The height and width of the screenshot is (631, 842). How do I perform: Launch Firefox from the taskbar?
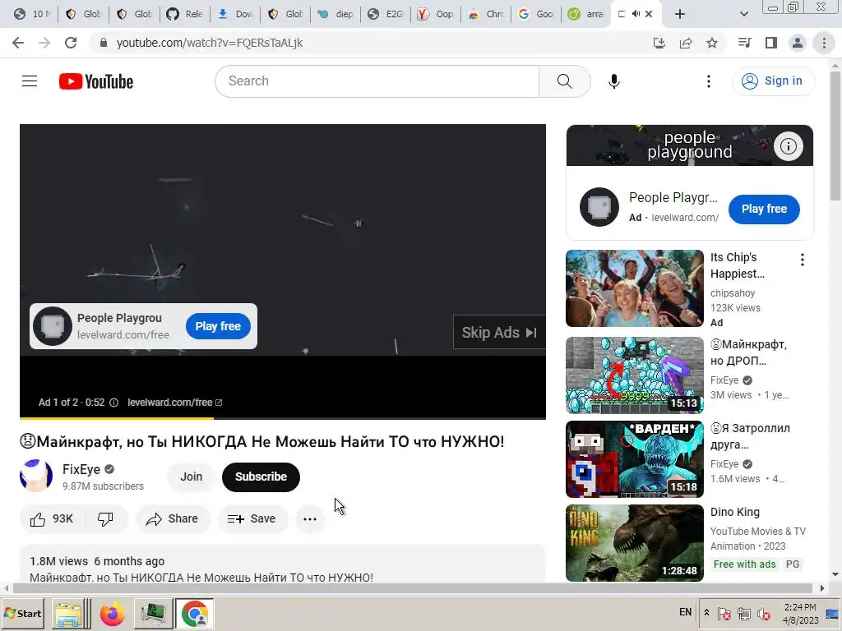[112, 614]
